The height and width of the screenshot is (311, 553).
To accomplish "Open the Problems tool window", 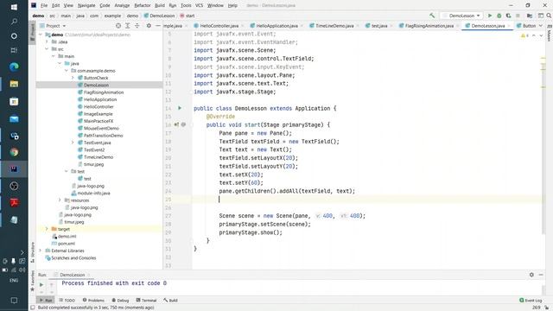I will coord(93,300).
